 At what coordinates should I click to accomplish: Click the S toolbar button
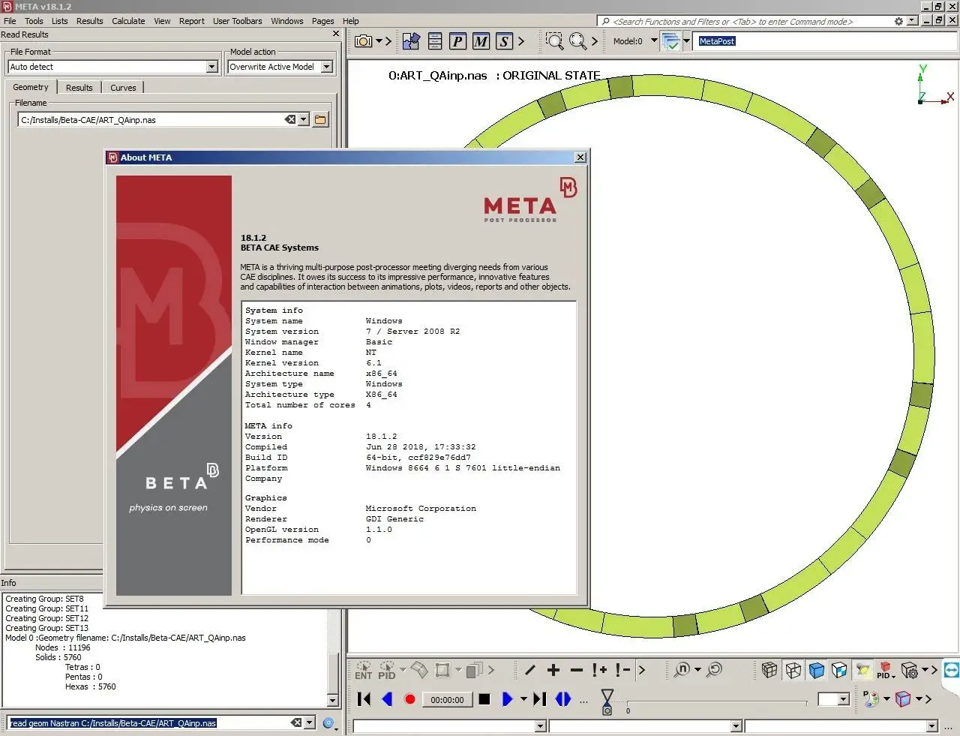pyautogui.click(x=504, y=41)
